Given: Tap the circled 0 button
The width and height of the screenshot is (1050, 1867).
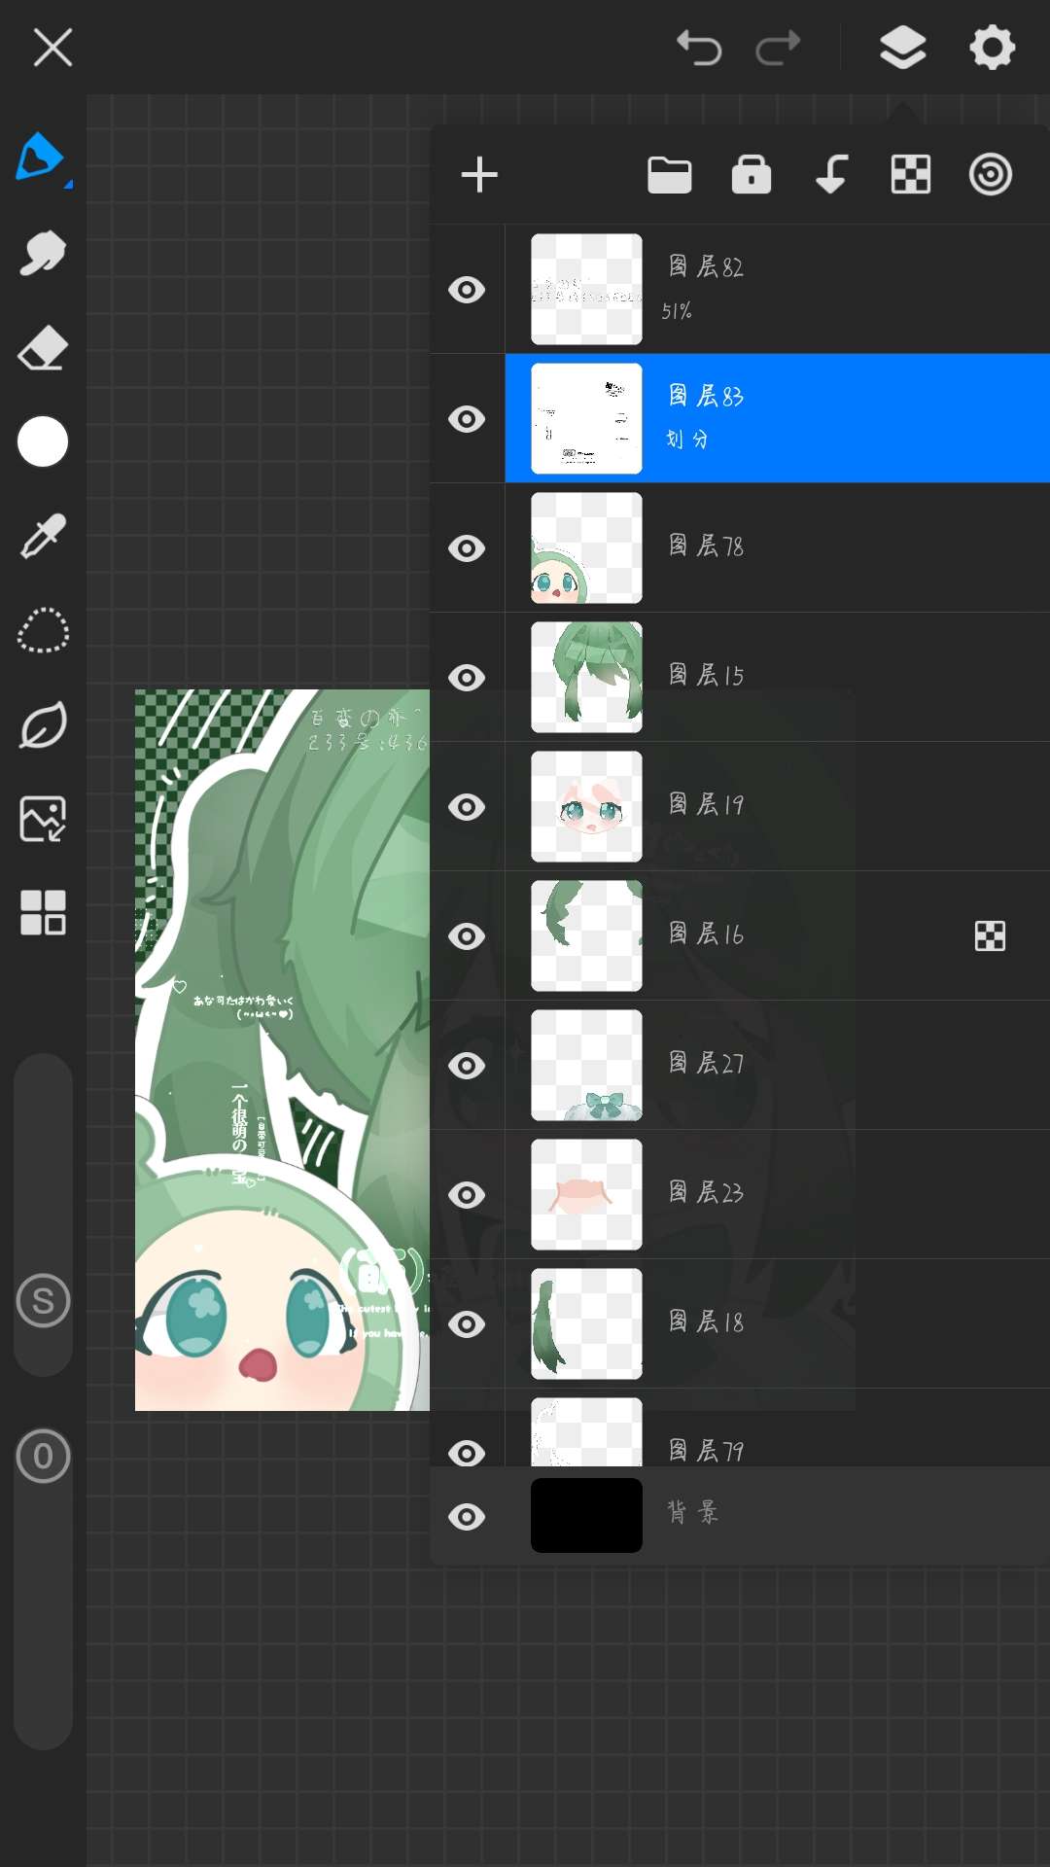Looking at the screenshot, I should [43, 1456].
